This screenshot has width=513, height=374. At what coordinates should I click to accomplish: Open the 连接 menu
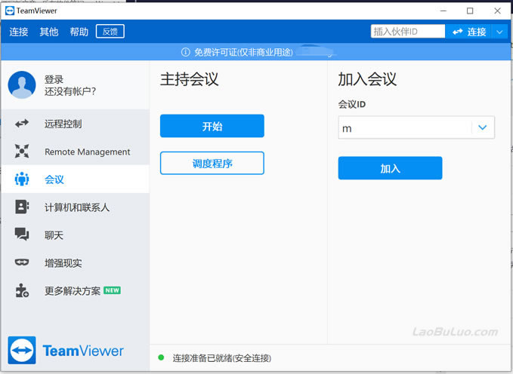click(19, 32)
